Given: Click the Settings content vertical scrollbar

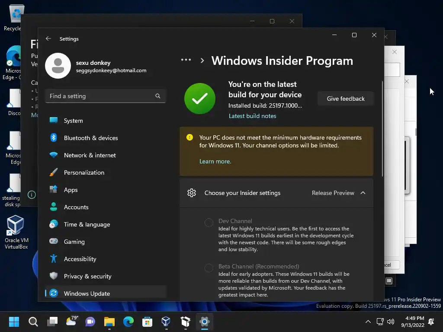Looking at the screenshot, I should coord(382,129).
